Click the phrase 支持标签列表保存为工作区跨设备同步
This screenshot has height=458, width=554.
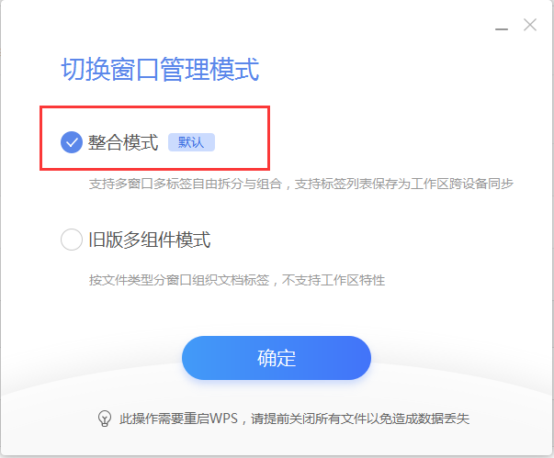(x=404, y=184)
